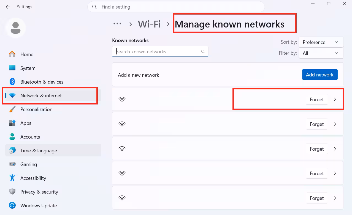Expand the fourth known network's chevron
Viewport: 352px width, 215px height.
(335, 173)
